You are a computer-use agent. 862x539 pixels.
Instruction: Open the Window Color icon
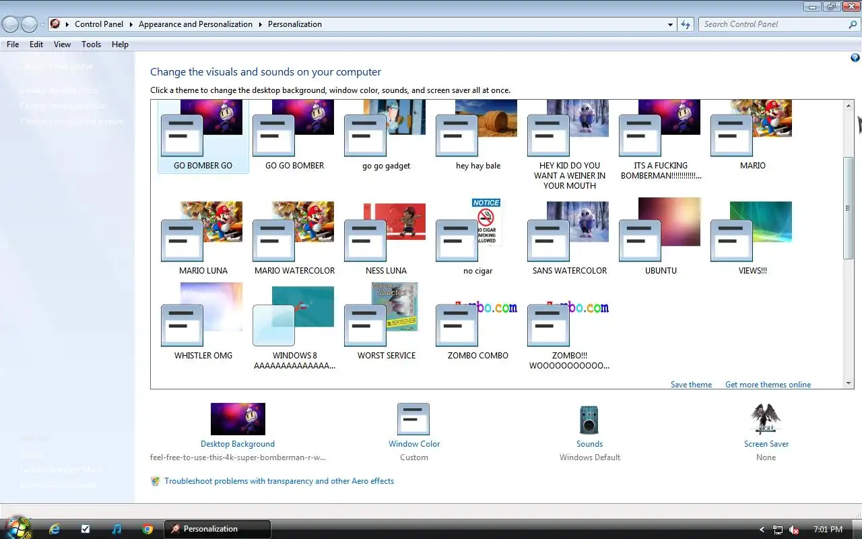coord(413,419)
